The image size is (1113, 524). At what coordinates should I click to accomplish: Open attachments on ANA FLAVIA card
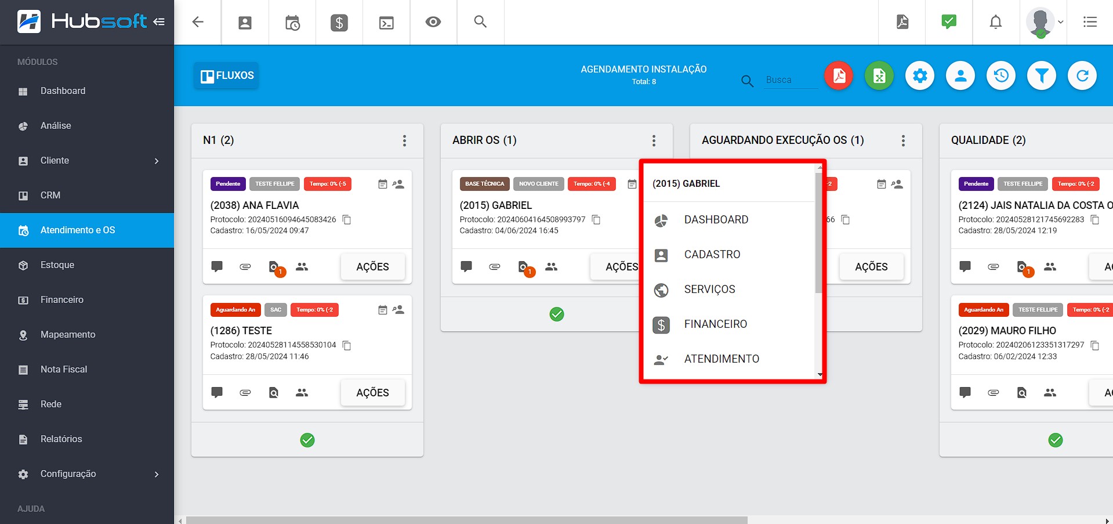pyautogui.click(x=245, y=267)
